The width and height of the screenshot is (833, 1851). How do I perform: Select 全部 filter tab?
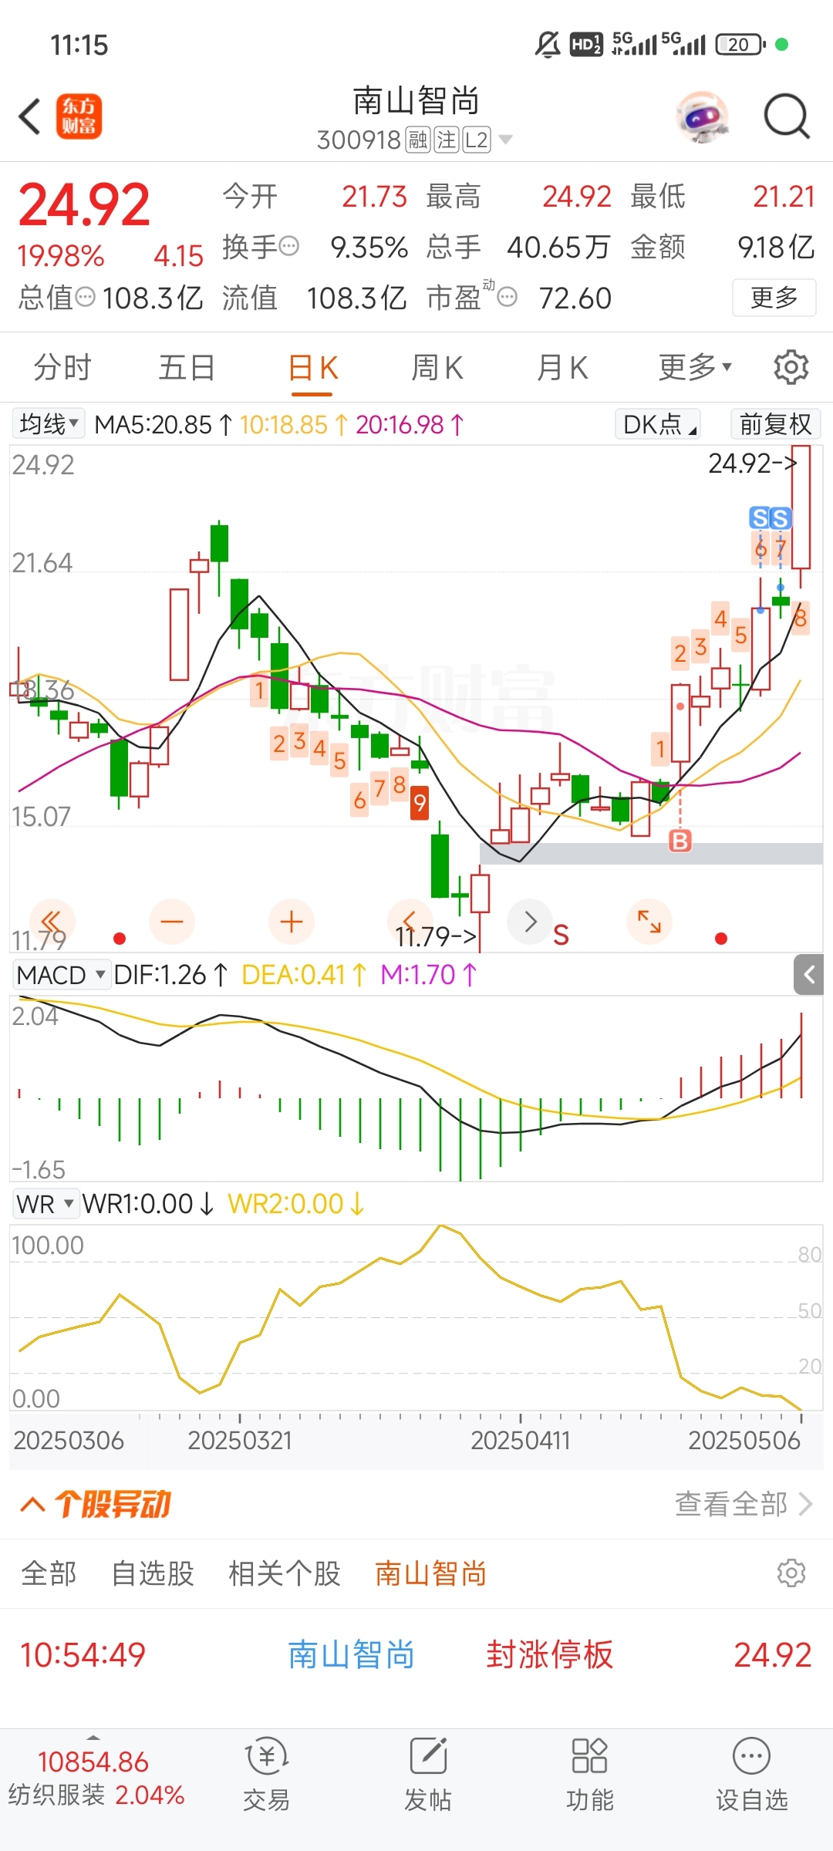coord(49,1573)
